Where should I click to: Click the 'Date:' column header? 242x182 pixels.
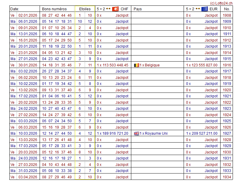(x=15, y=9)
